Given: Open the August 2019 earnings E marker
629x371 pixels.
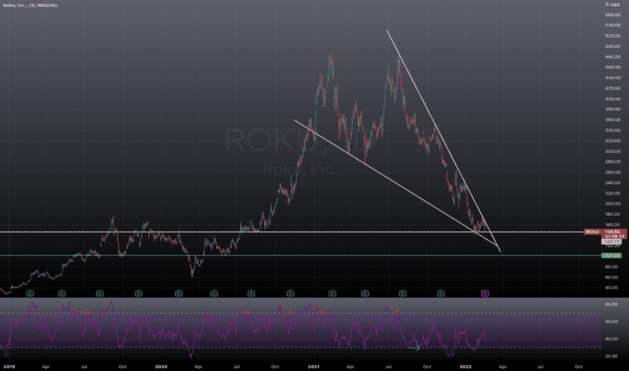Looking at the screenshot, I should click(x=100, y=293).
